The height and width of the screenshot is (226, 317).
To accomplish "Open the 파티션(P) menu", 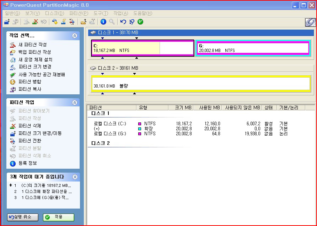I will (79, 14).
